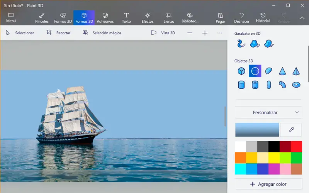Toggle Vista 3D mode
309x193 pixels.
(163, 33)
